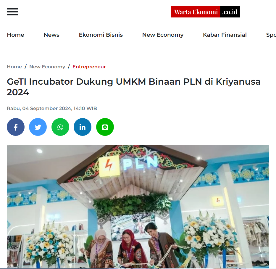The image size is (276, 269).
Task: Open the Kabar Finansial section
Action: point(225,35)
